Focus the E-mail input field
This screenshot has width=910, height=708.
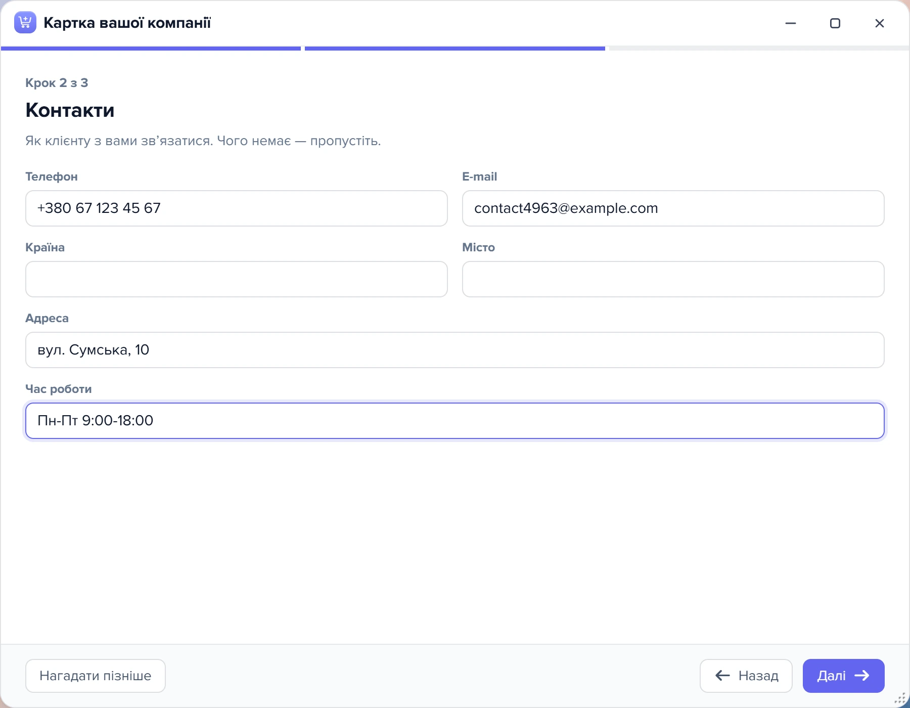[x=673, y=208]
